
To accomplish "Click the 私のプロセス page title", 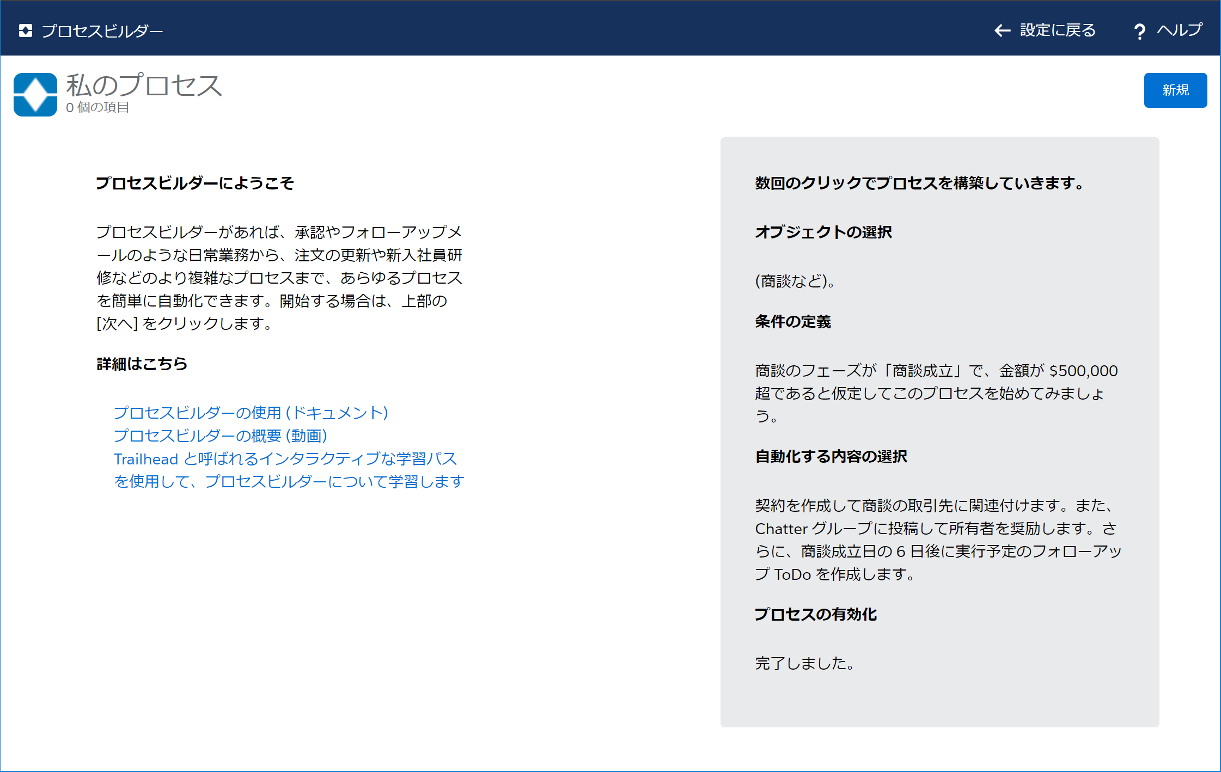I will pos(144,85).
